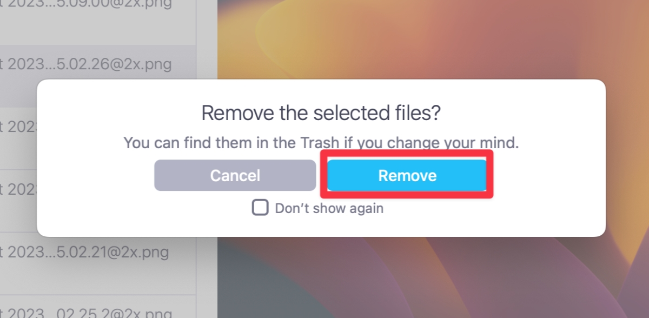Viewport: 649px width, 318px height.
Task: Click the word "Trash" in the message
Action: click(x=320, y=143)
